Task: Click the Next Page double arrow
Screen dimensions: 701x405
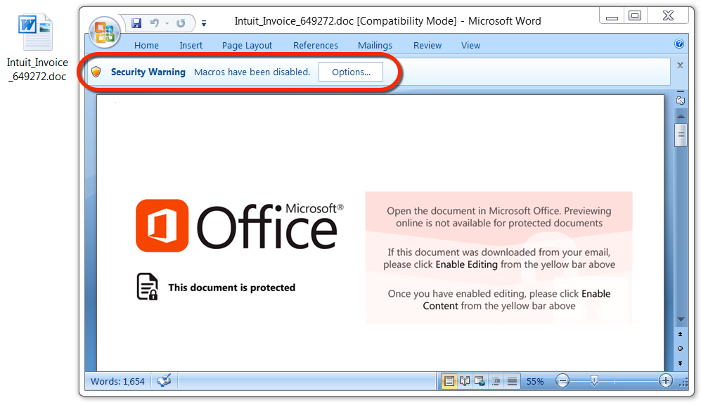Action: coord(681,363)
